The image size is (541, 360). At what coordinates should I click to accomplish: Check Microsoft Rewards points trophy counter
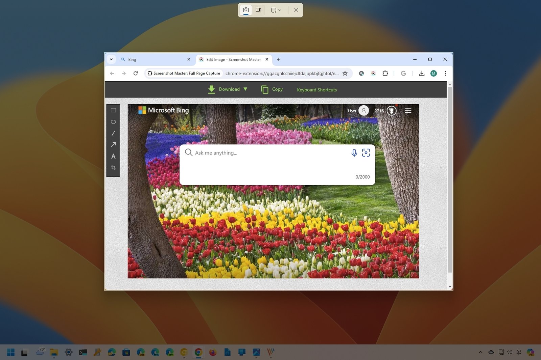tap(391, 110)
